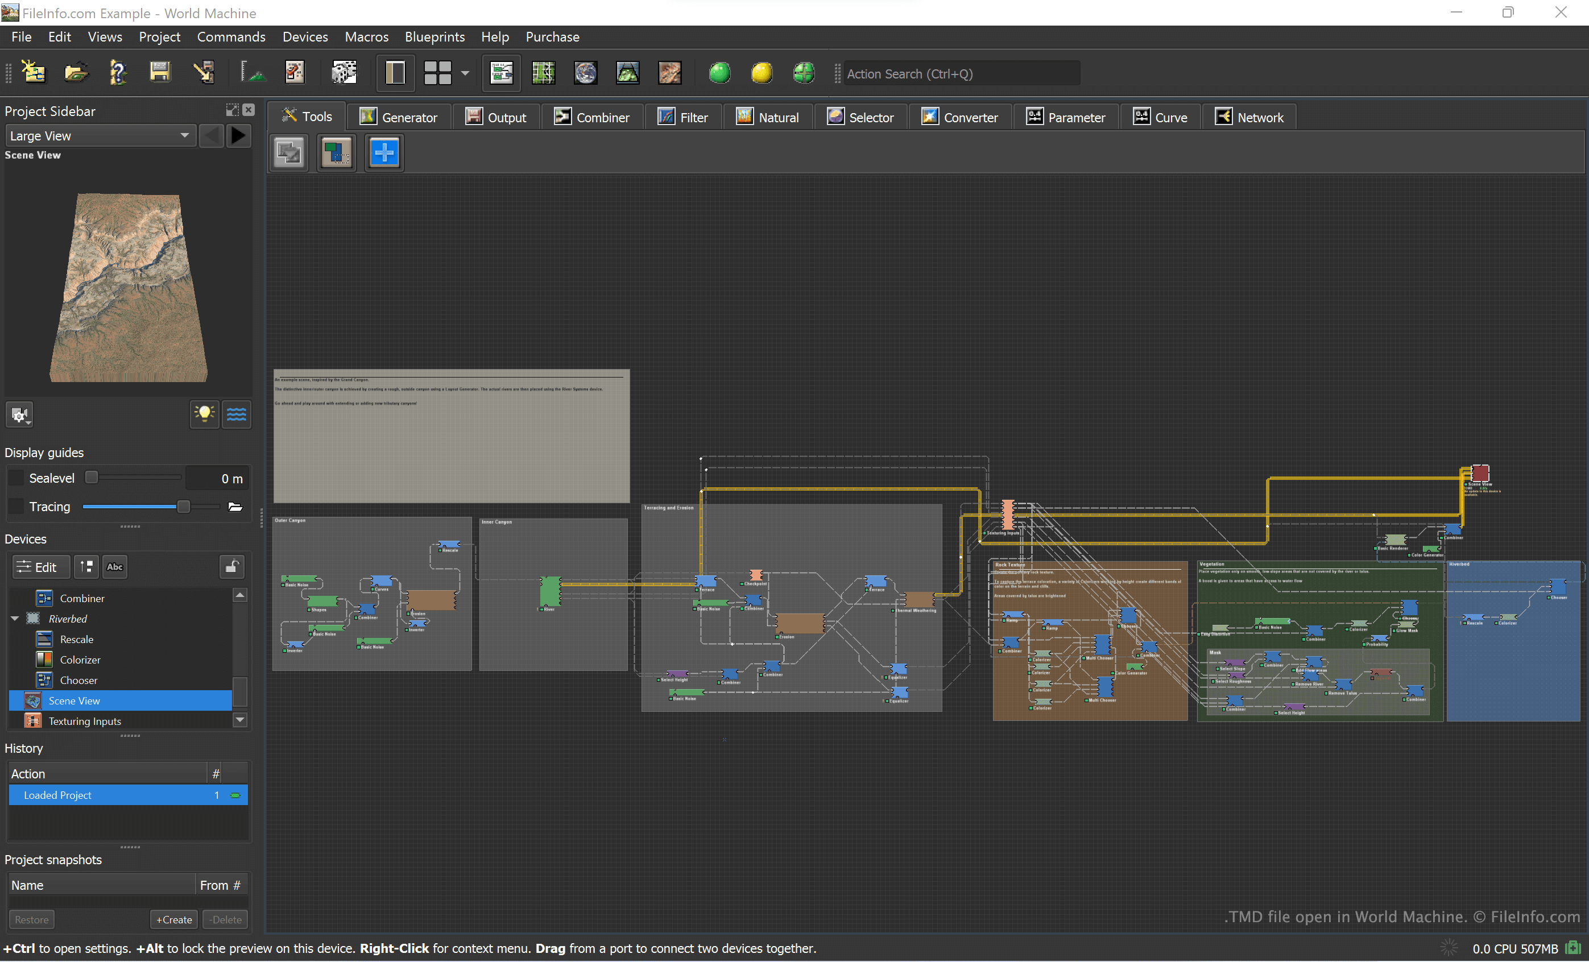Screen dimensions: 1589x962
Task: Switch to the Converter tab
Action: (959, 117)
